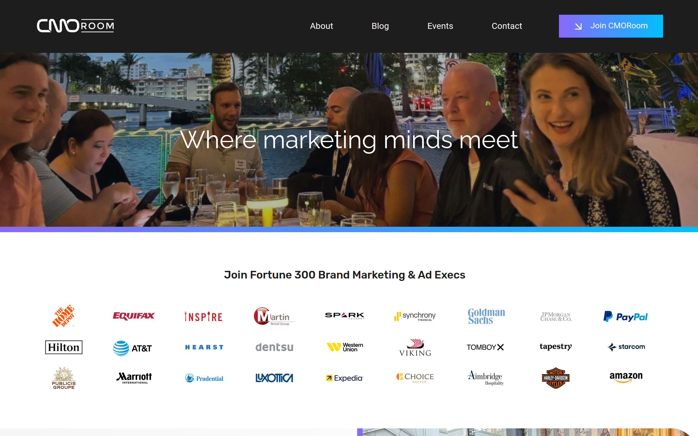Click the Harley-Davidson logo
This screenshot has height=436, width=698.
(555, 378)
